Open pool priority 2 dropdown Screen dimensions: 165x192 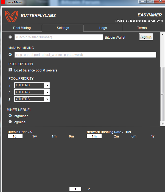(32, 92)
